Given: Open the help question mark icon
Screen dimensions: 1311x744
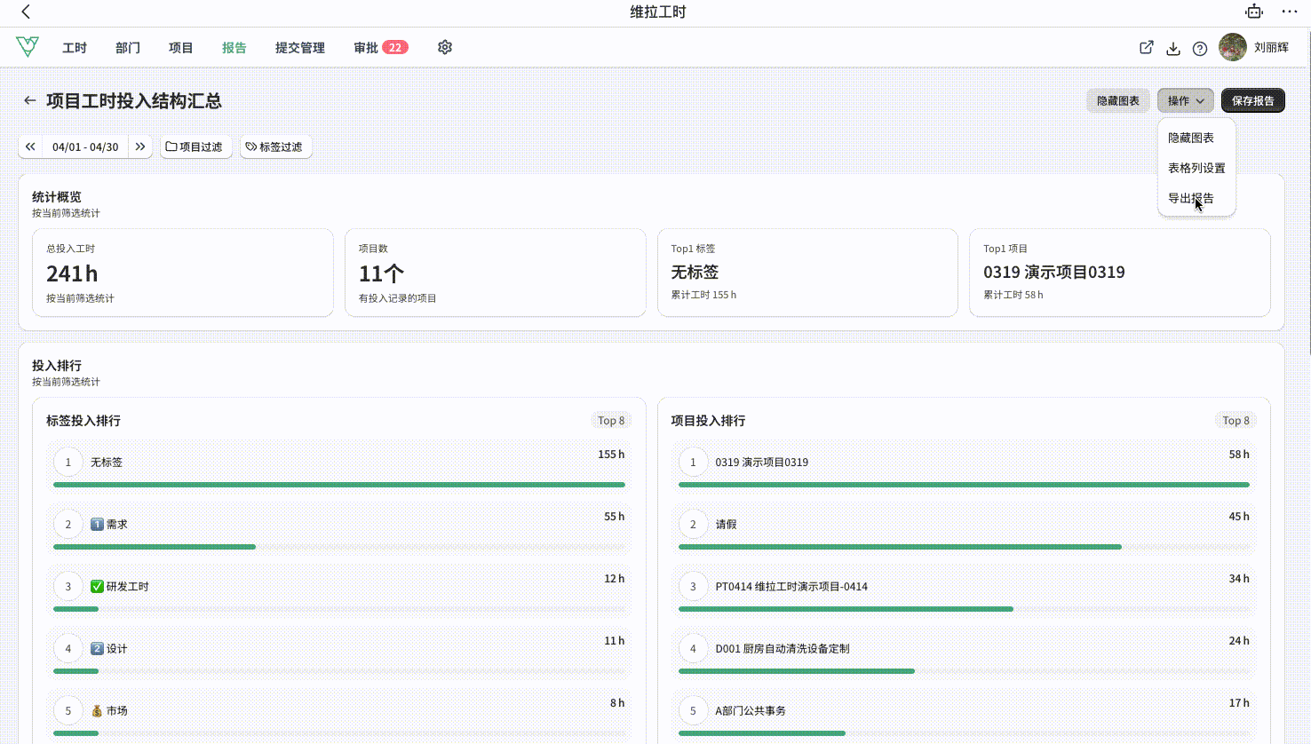Looking at the screenshot, I should [1200, 48].
